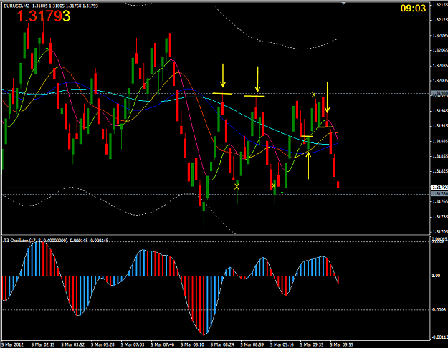Click the highlighted 1.31980 level price tag
This screenshot has width=448, height=348.
(439, 93)
